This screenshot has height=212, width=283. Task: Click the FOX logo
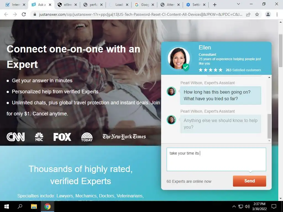point(62,137)
